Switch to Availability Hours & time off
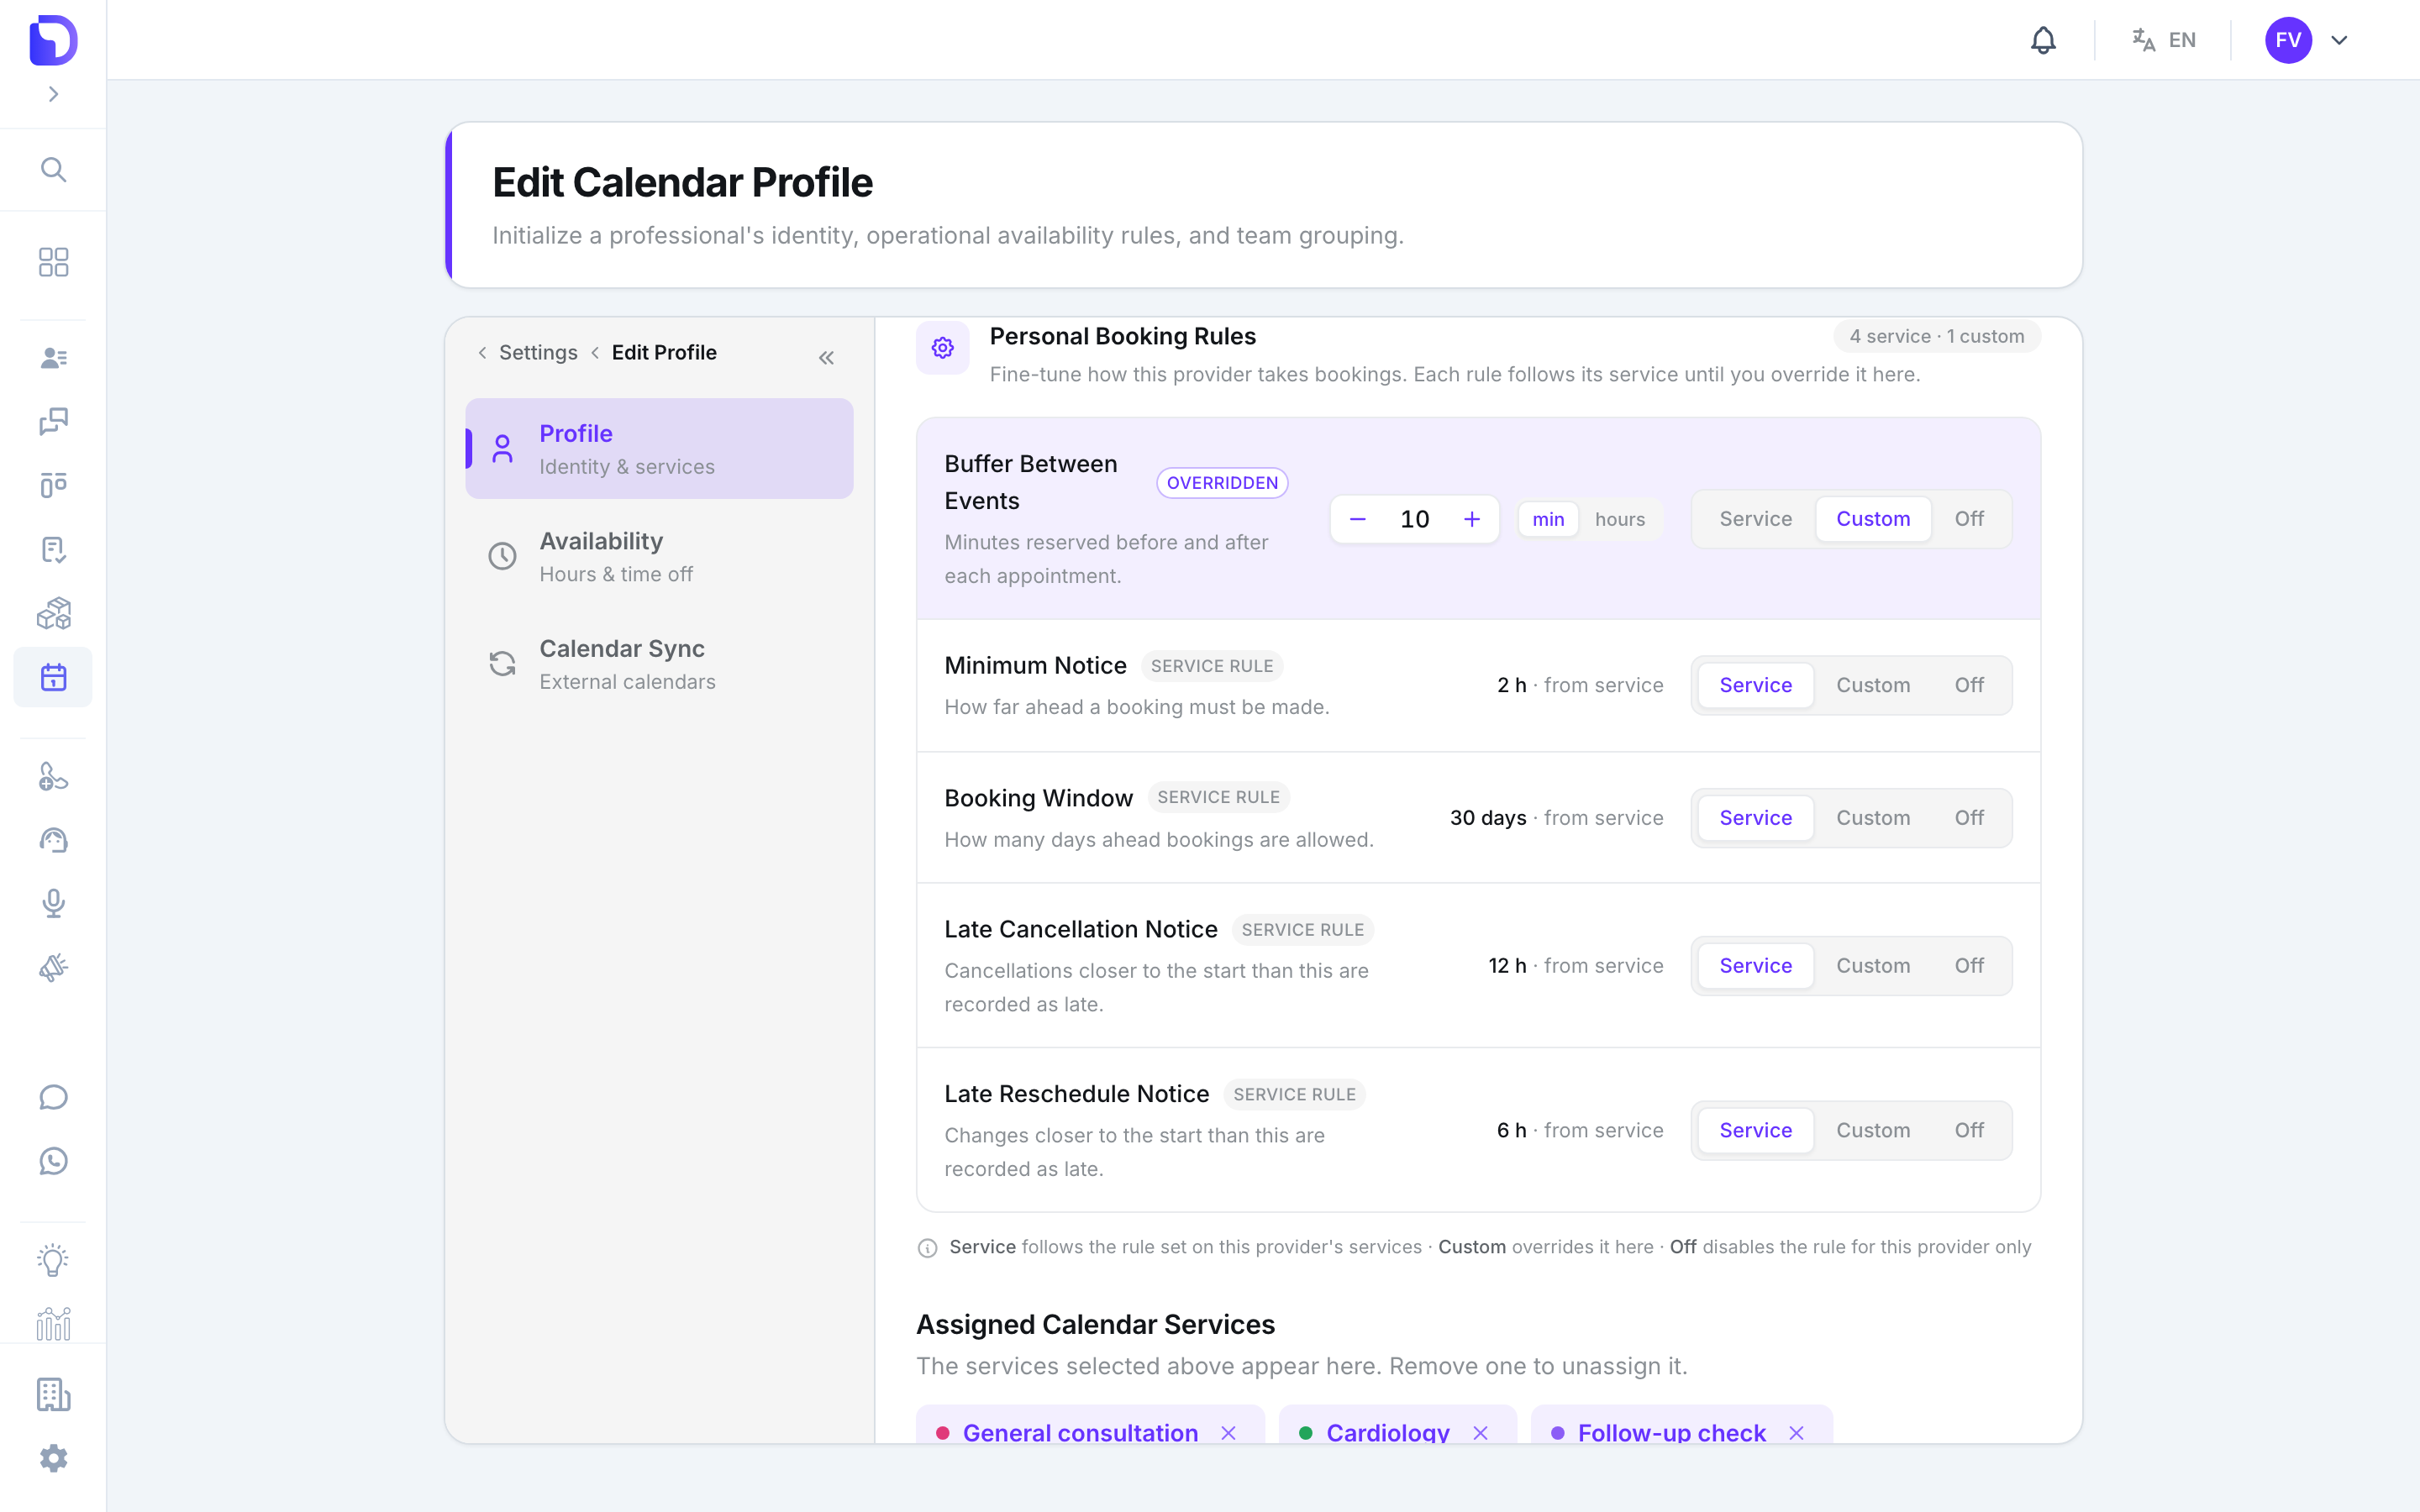2420x1512 pixels. (659, 557)
